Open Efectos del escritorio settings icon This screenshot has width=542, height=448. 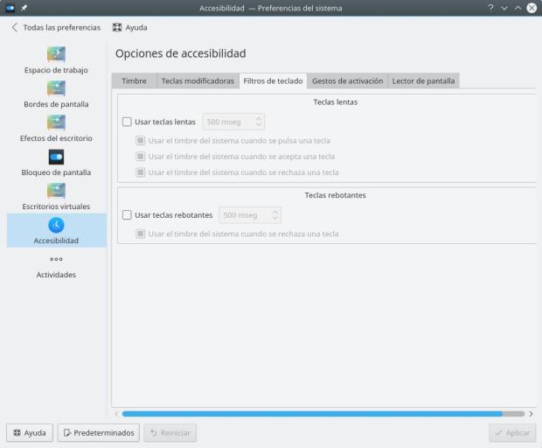[56, 122]
